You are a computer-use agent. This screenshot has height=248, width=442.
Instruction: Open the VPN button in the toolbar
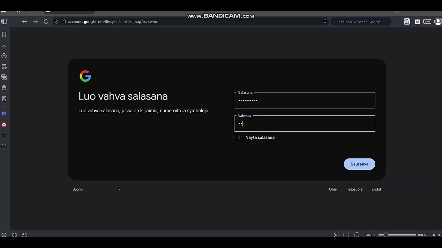[427, 21]
